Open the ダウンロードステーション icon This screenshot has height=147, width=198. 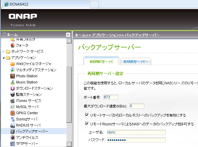tap(13, 88)
